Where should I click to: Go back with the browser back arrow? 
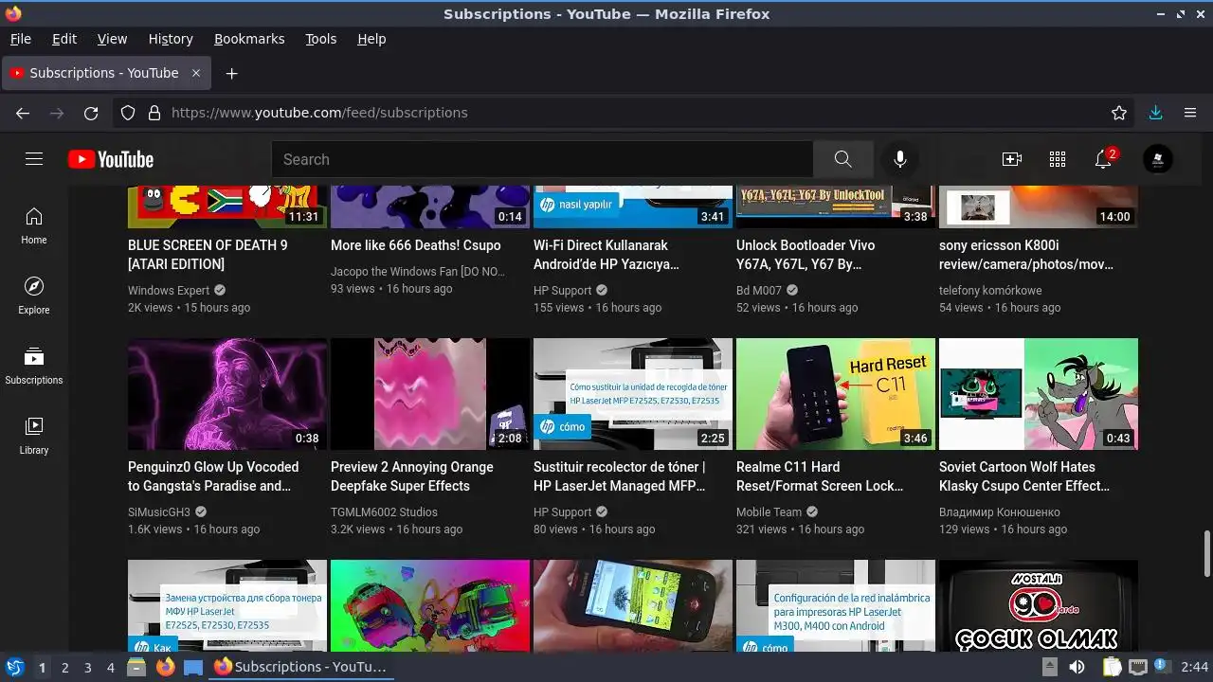coord(23,113)
